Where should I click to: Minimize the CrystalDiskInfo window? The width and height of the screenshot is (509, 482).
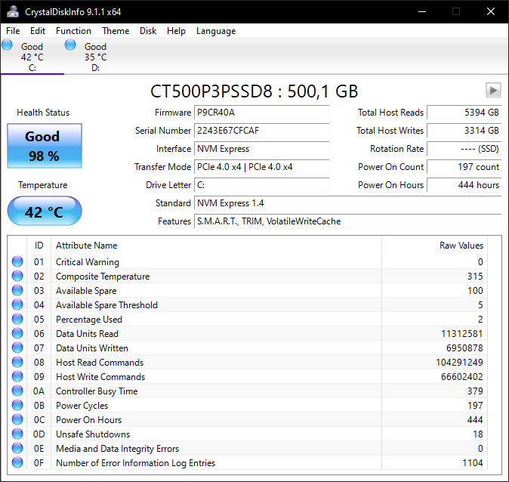pyautogui.click(x=422, y=11)
